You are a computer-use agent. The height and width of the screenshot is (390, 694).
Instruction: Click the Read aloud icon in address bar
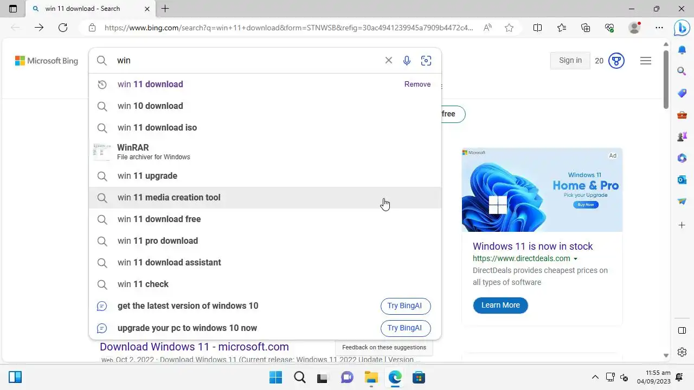tap(487, 28)
